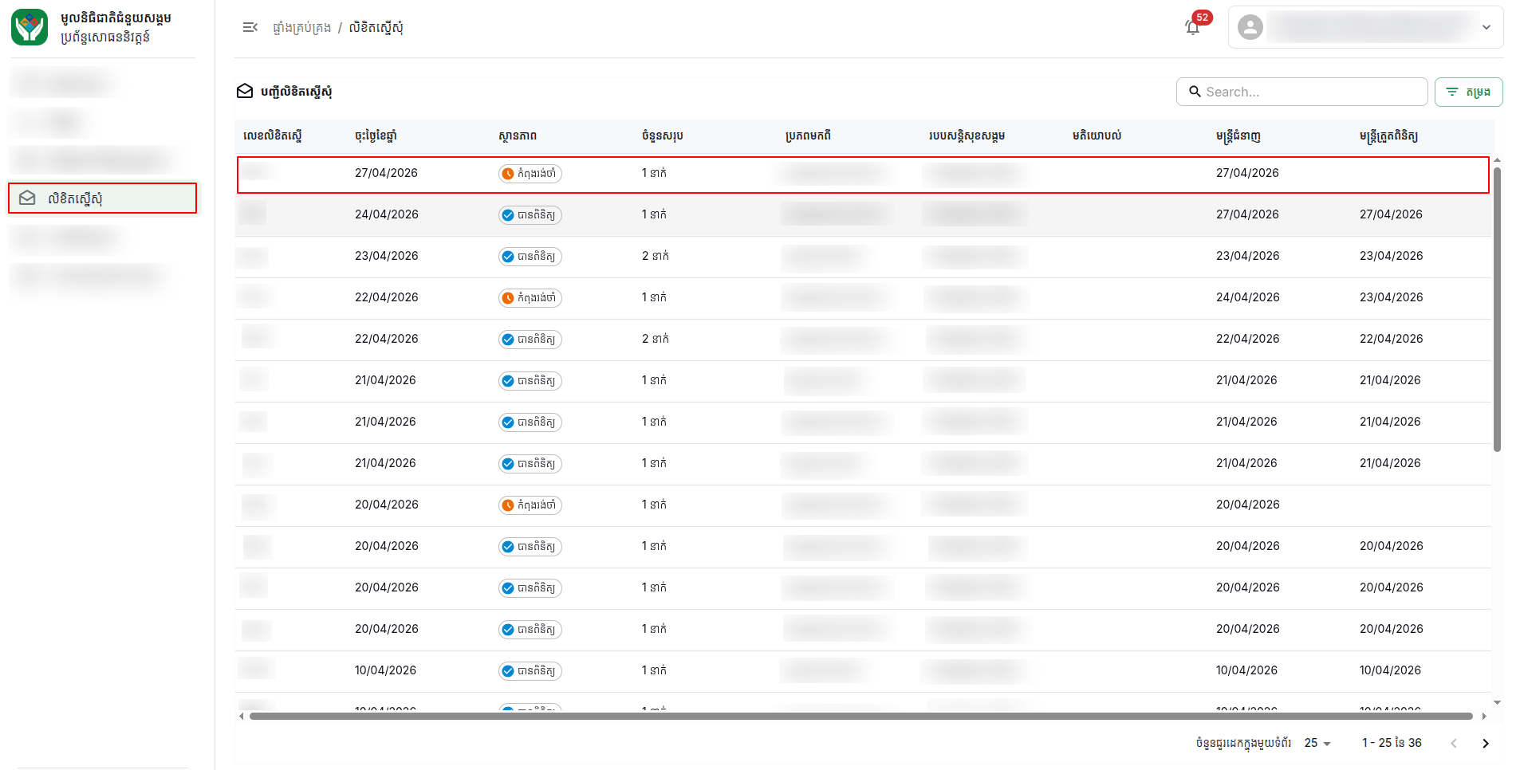
Task: Sort by the លេខលិខិតស្នើ column header
Action: [x=273, y=136]
